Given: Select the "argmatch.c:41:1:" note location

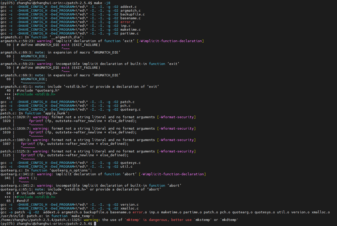Looking at the screenshot, I should coord(17,86).
